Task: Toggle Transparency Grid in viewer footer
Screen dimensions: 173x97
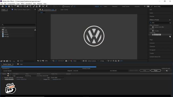Action: (86, 61)
